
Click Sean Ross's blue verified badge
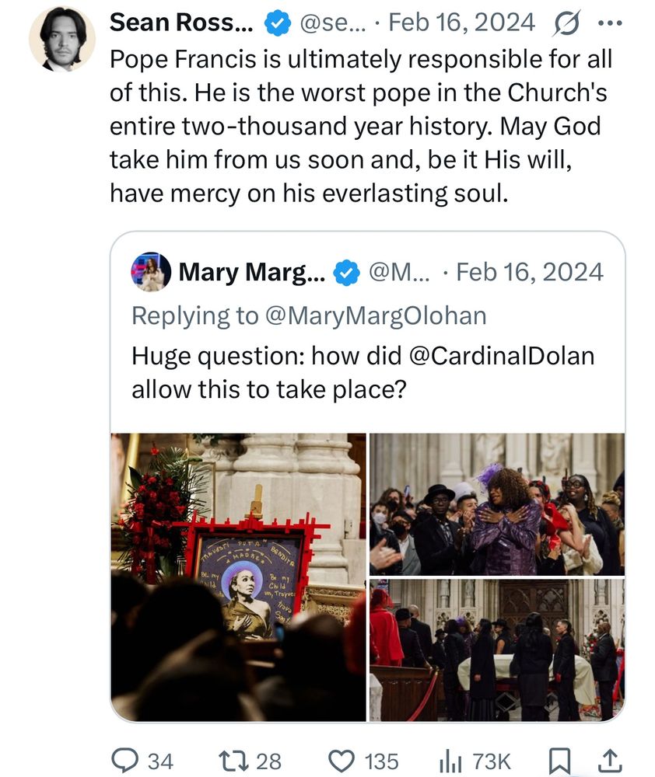click(277, 23)
